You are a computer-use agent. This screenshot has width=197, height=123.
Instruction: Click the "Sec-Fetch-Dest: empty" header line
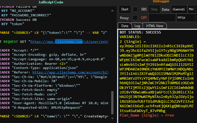click(x=30, y=90)
